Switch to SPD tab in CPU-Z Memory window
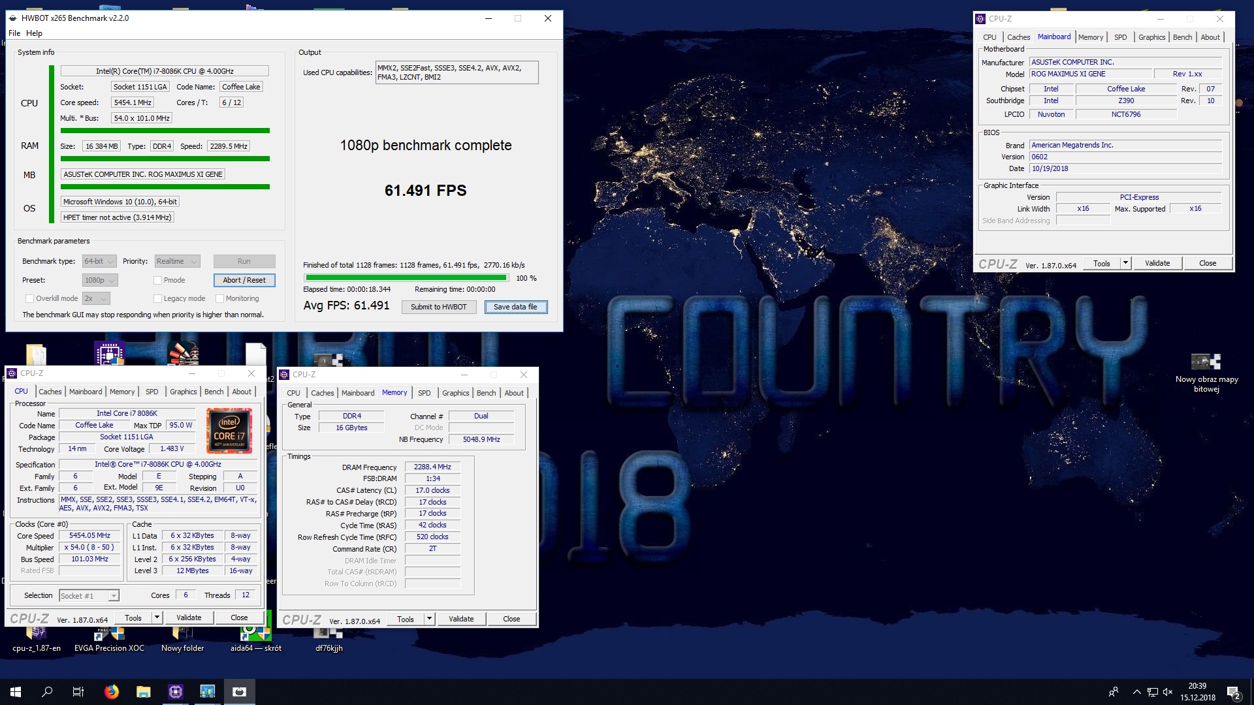1254x705 pixels. pyautogui.click(x=425, y=393)
